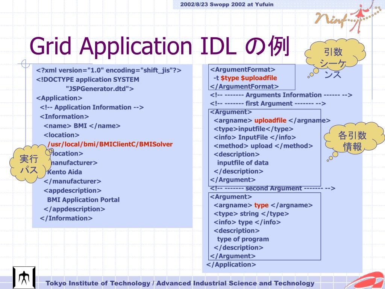Screen dimensions: 385x289
Task: Click the '<Information>' opening tag
Action: click(x=64, y=117)
